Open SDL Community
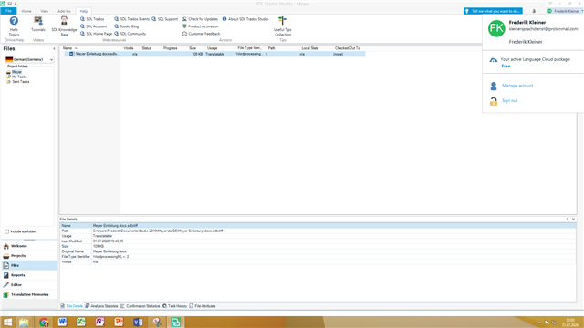The width and height of the screenshot is (584, 328). click(x=130, y=34)
